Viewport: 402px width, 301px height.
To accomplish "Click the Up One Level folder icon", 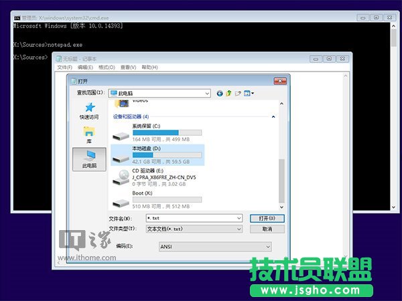I will pos(228,93).
